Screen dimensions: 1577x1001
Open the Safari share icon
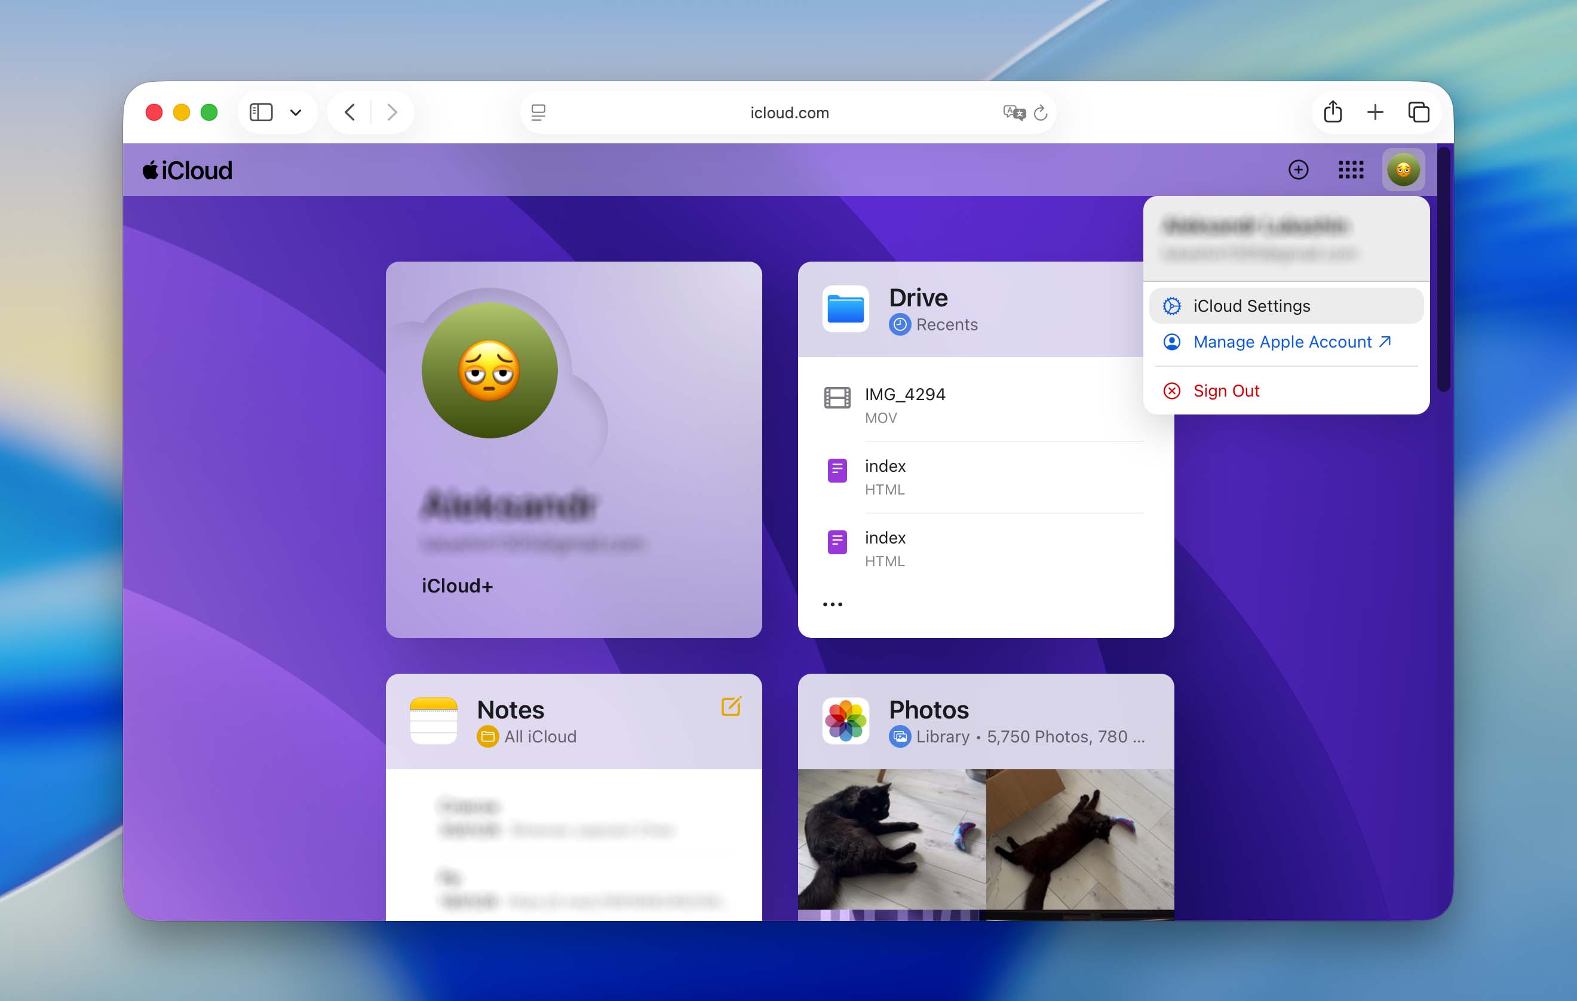coord(1333,112)
